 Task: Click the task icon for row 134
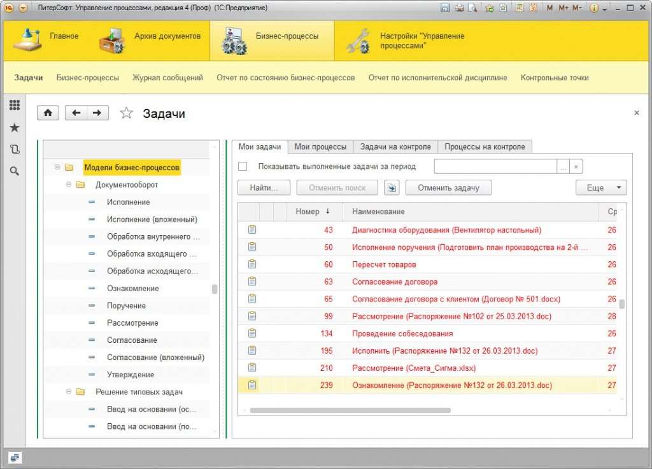252,333
